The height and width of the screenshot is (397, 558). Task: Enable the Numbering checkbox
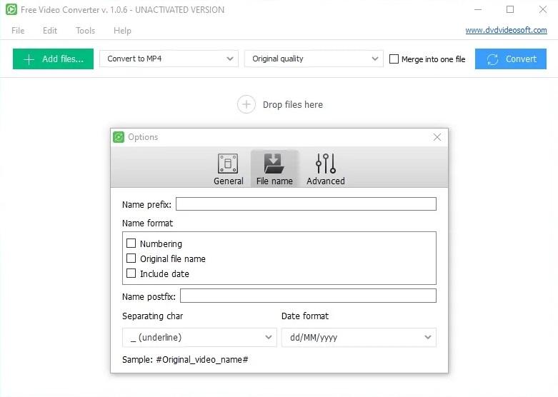coord(131,243)
